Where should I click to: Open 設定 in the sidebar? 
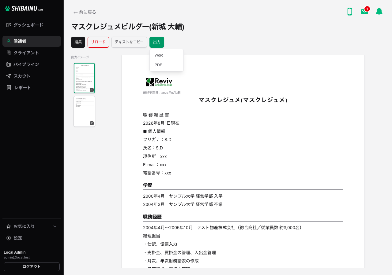(32, 238)
